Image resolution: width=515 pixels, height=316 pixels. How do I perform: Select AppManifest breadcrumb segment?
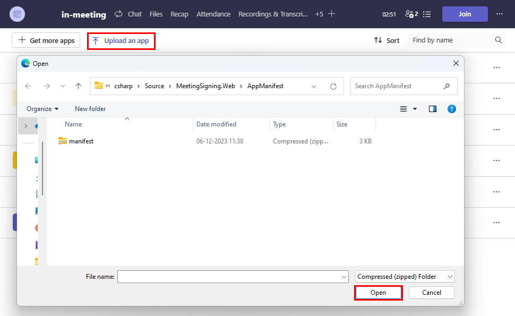pos(265,86)
